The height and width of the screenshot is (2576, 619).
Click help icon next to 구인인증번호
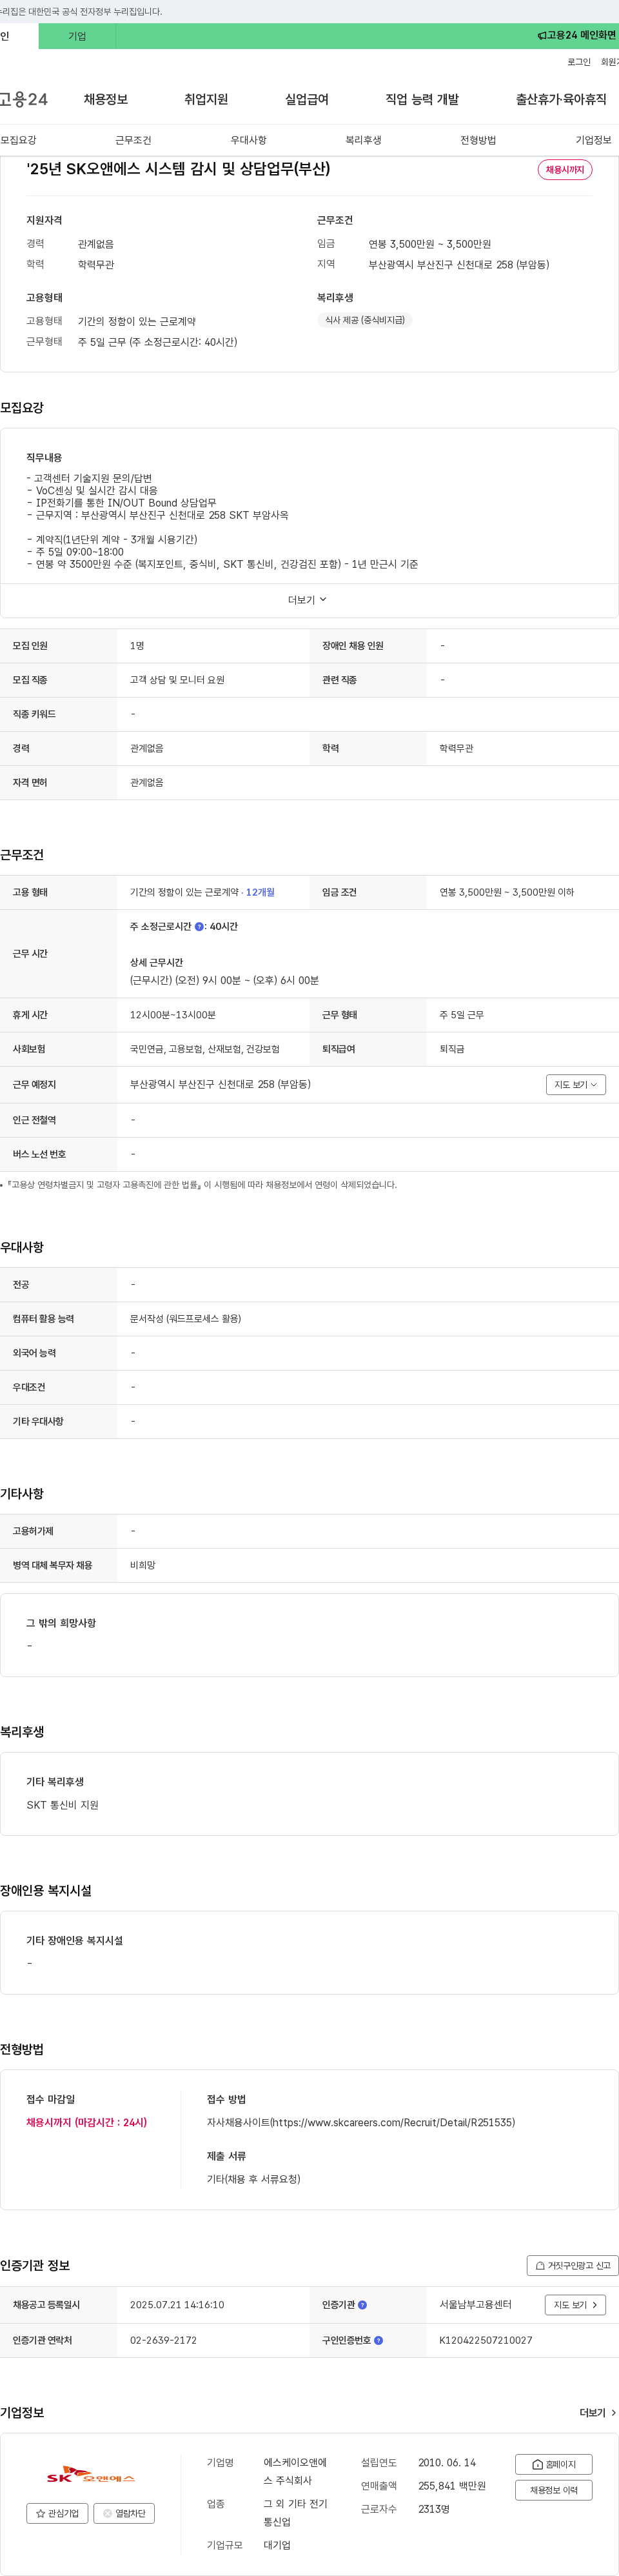[x=378, y=2340]
